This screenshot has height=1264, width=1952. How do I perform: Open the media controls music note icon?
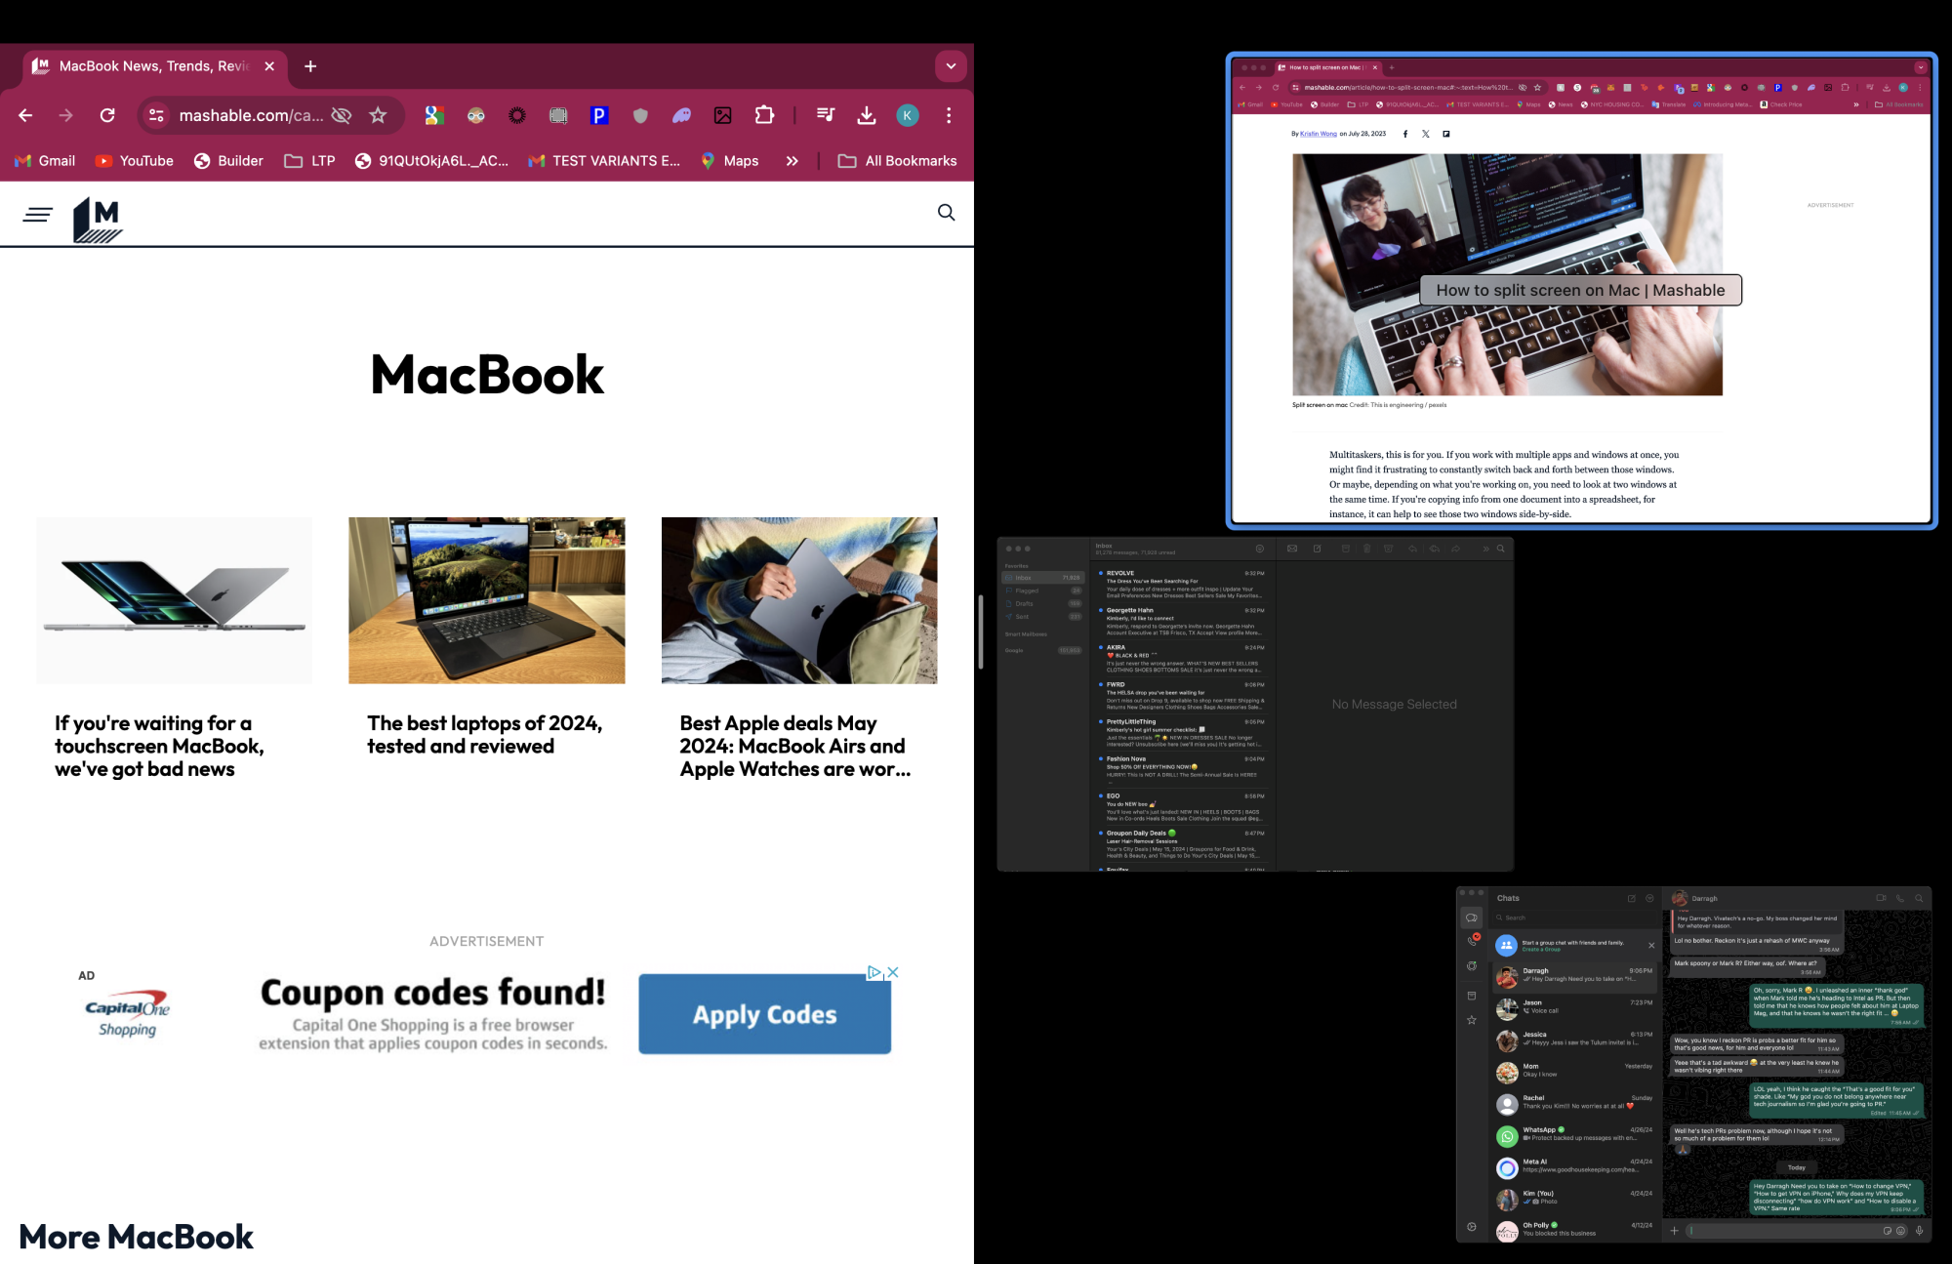[826, 115]
